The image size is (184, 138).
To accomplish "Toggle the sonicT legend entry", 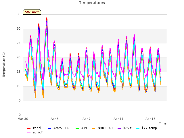I will point(35,132).
